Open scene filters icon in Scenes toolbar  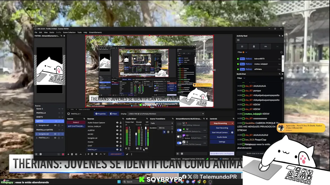(x=76, y=154)
